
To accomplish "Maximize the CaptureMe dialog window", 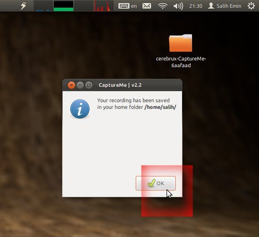I will [x=89, y=85].
